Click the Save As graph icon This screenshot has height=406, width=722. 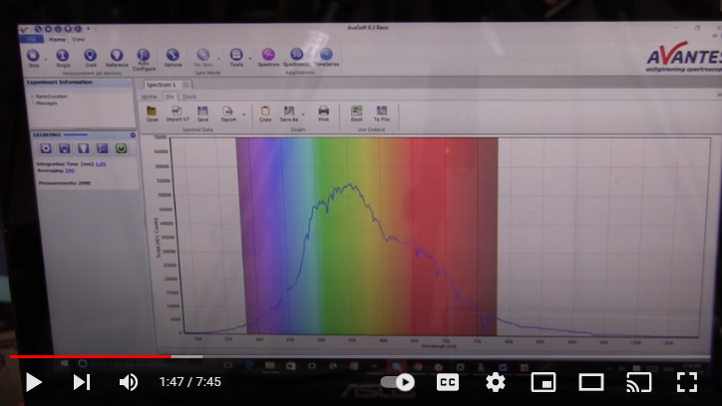[x=289, y=110]
